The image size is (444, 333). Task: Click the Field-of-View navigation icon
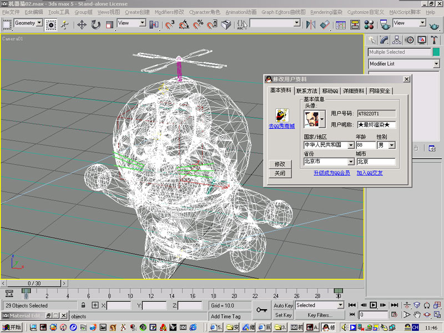(407, 315)
